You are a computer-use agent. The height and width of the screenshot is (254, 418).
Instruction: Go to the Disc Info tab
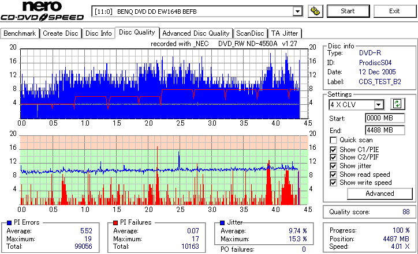pyautogui.click(x=98, y=33)
